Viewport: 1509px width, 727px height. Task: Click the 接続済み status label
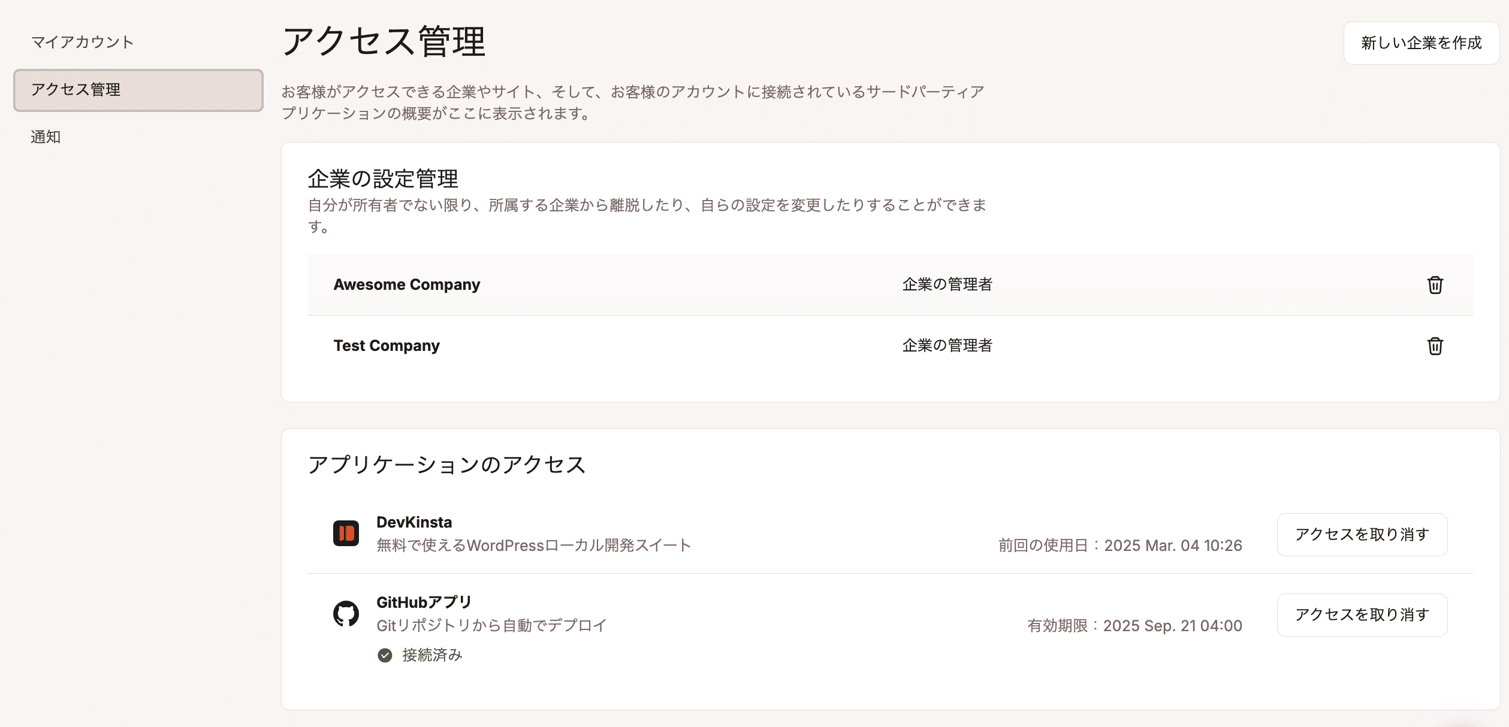click(432, 655)
